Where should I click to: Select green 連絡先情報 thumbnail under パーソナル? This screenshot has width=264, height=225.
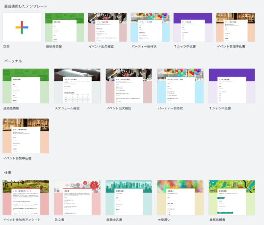[x=26, y=86]
